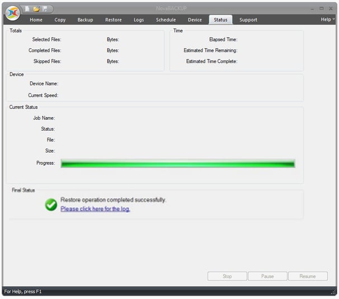Select the Status tab
The image size is (339, 299).
pyautogui.click(x=220, y=20)
